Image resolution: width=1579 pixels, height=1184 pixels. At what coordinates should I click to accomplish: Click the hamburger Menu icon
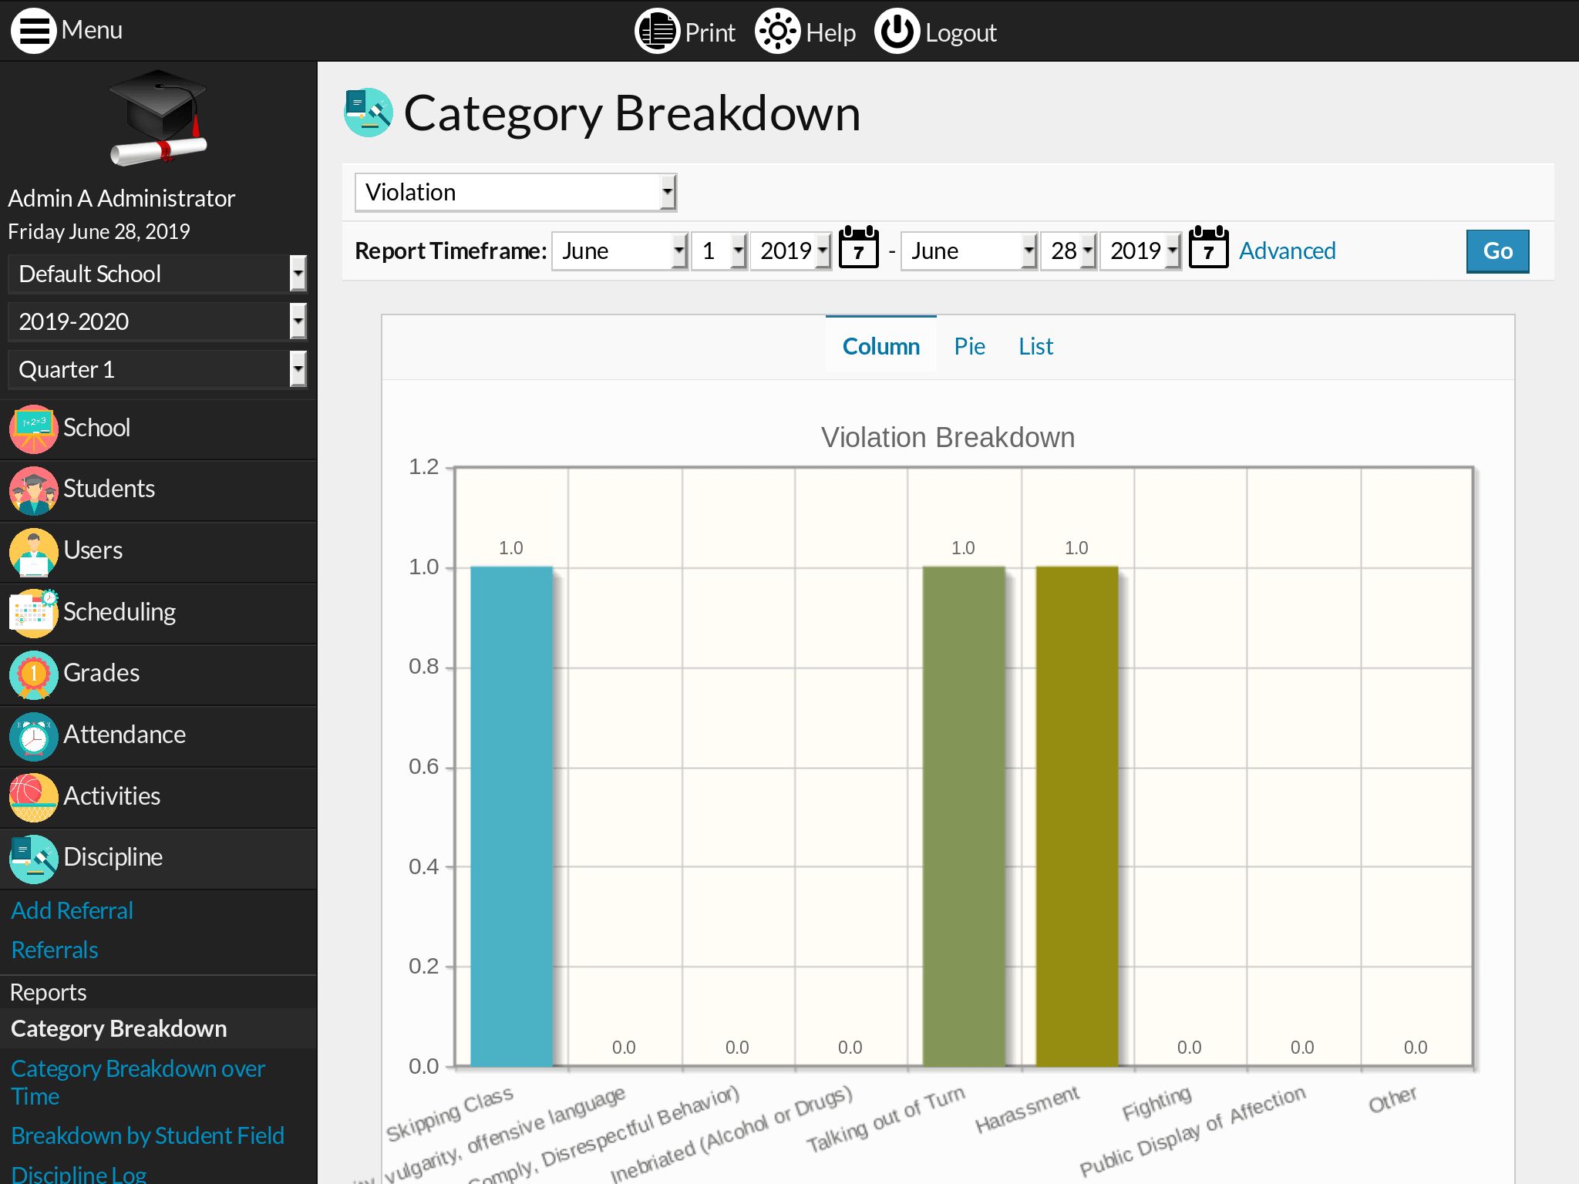click(x=33, y=31)
